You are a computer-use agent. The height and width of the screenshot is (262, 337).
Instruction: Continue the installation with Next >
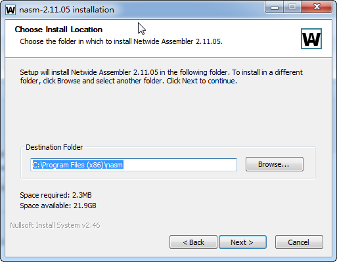pos(242,242)
